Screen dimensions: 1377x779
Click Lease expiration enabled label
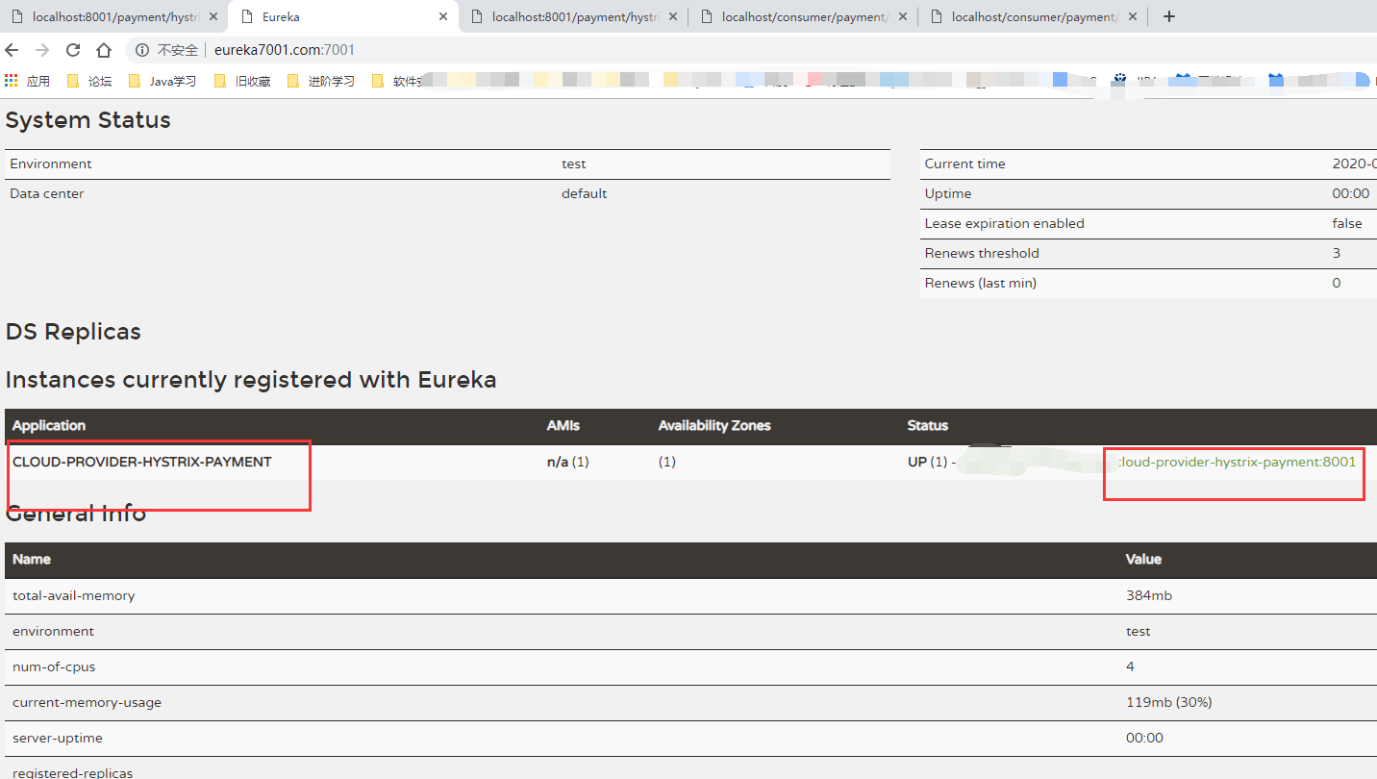click(1005, 224)
